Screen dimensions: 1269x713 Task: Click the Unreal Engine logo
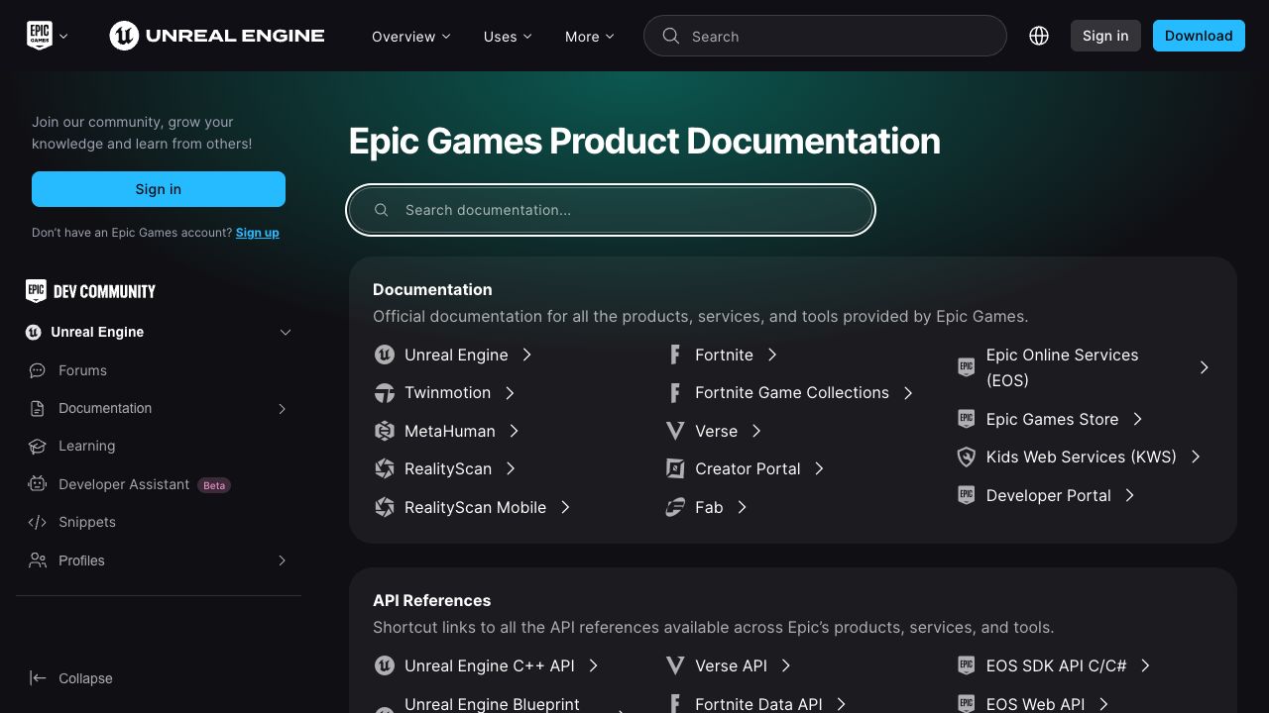coord(217,36)
